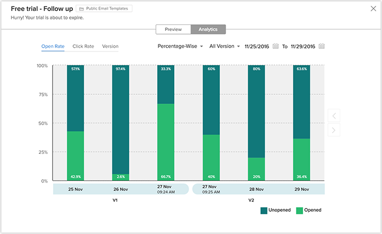
Task: Switch to Click Rate view
Action: coord(83,47)
